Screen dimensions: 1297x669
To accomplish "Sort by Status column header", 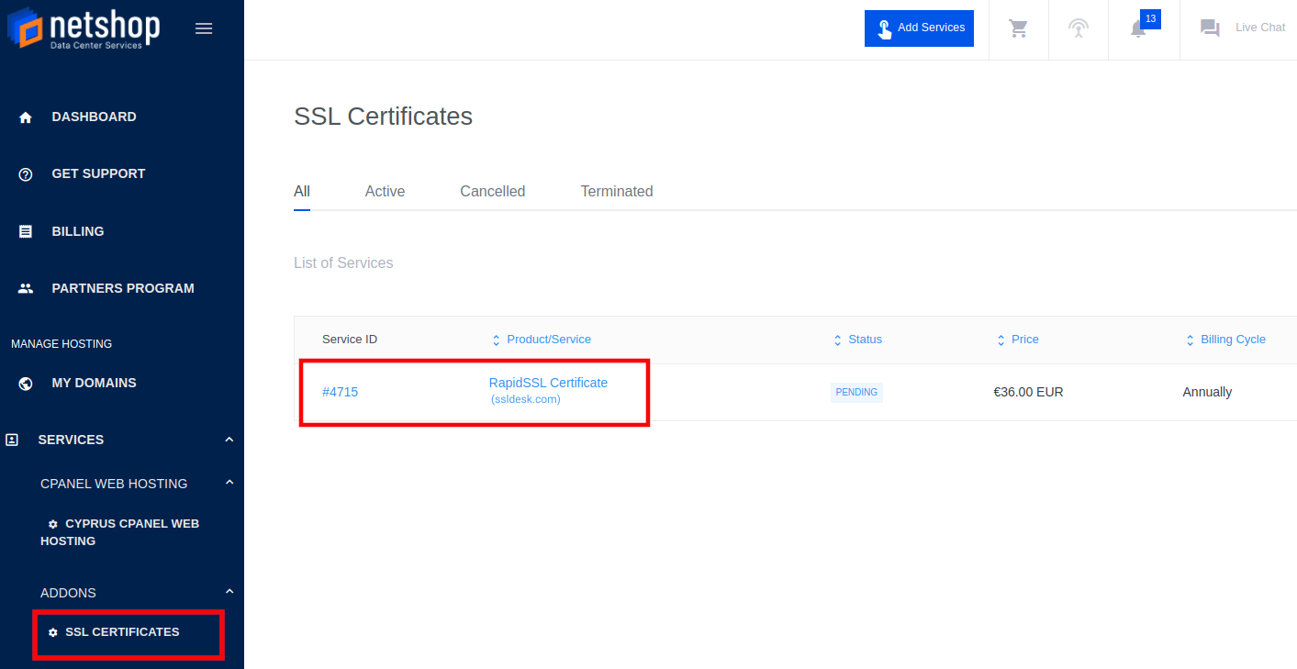I will tap(865, 340).
